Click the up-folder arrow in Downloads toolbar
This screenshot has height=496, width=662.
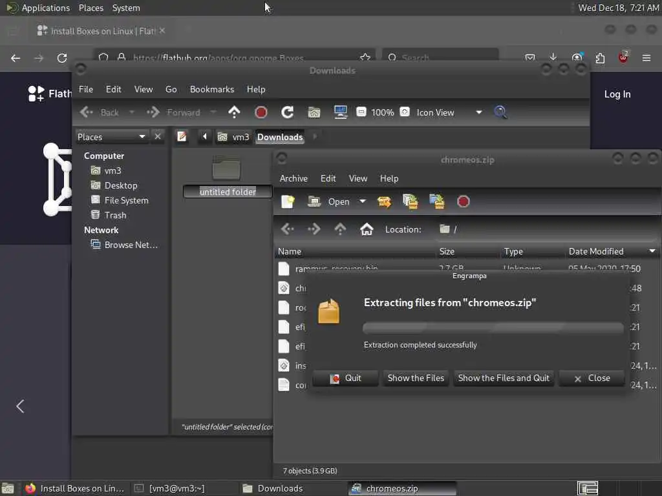coord(234,112)
